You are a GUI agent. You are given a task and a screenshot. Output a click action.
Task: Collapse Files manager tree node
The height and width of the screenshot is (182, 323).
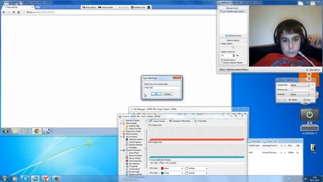coord(121,123)
